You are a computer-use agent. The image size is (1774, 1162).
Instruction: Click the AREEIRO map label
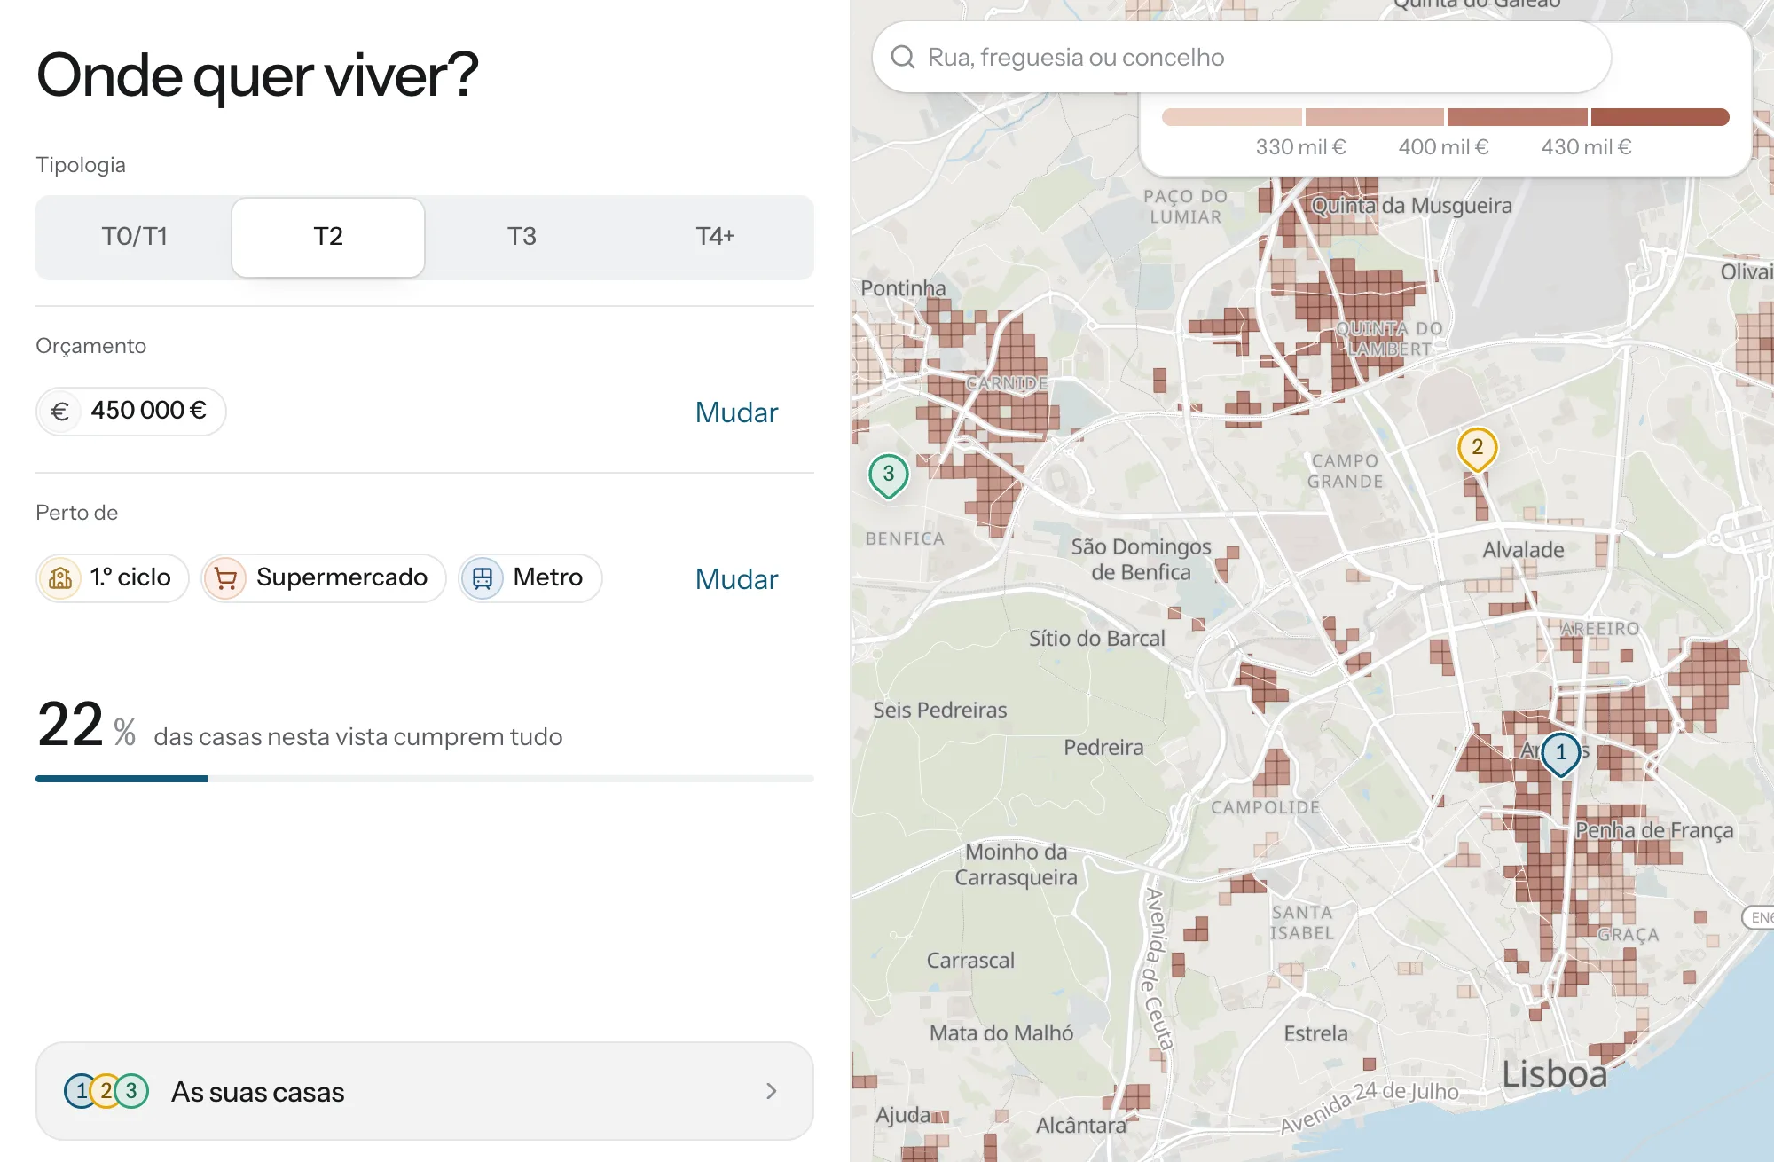(x=1599, y=628)
